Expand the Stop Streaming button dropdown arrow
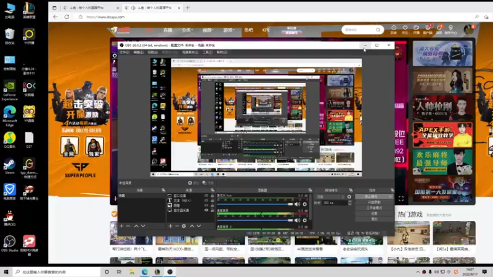493x277 pixels. tap(390, 196)
